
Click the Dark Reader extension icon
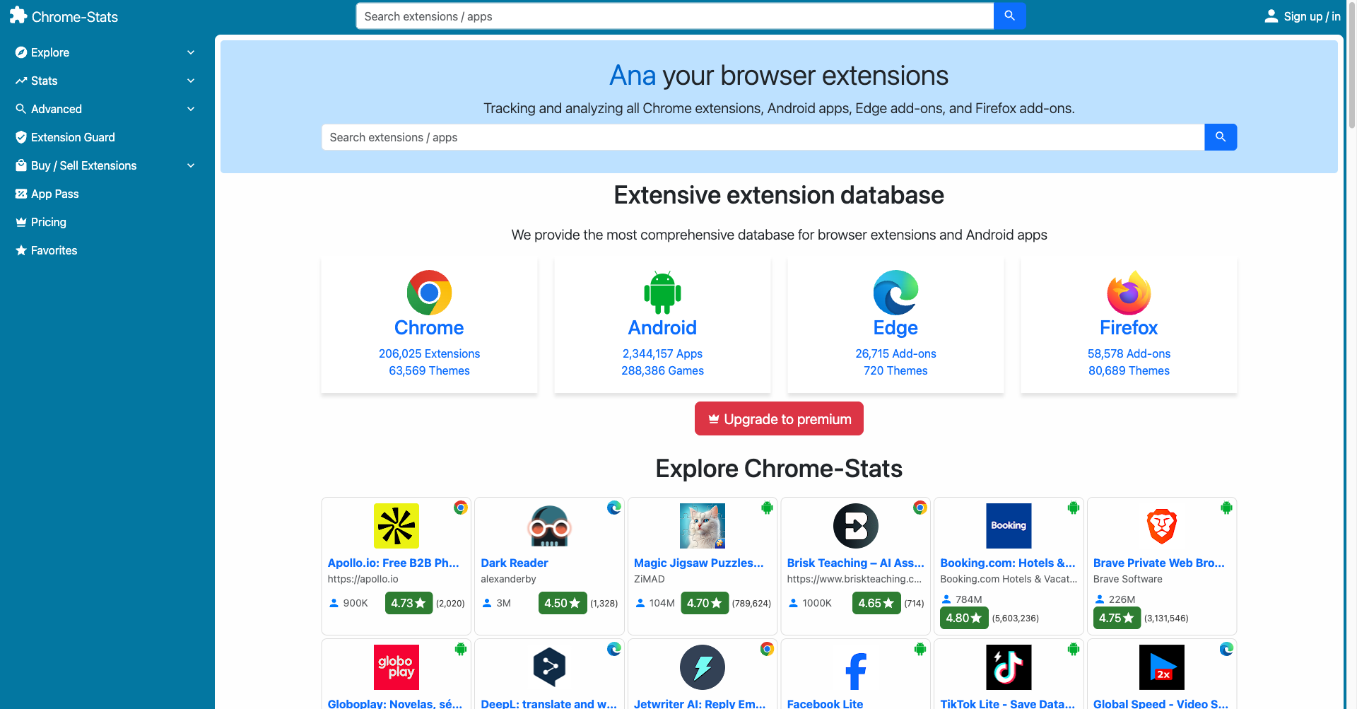click(x=549, y=526)
